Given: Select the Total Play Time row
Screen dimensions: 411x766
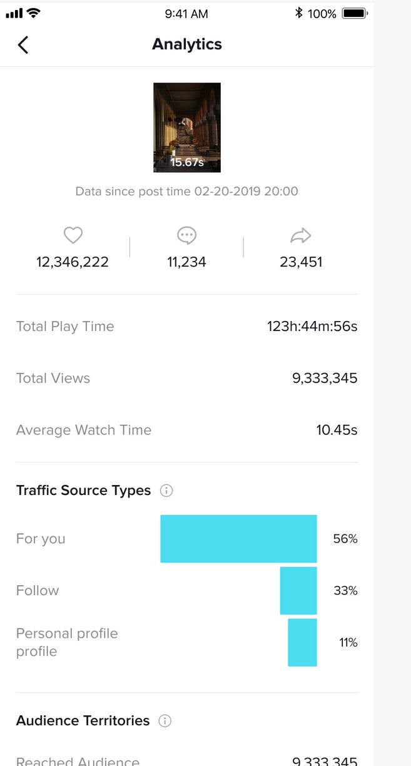Looking at the screenshot, I should tap(186, 326).
